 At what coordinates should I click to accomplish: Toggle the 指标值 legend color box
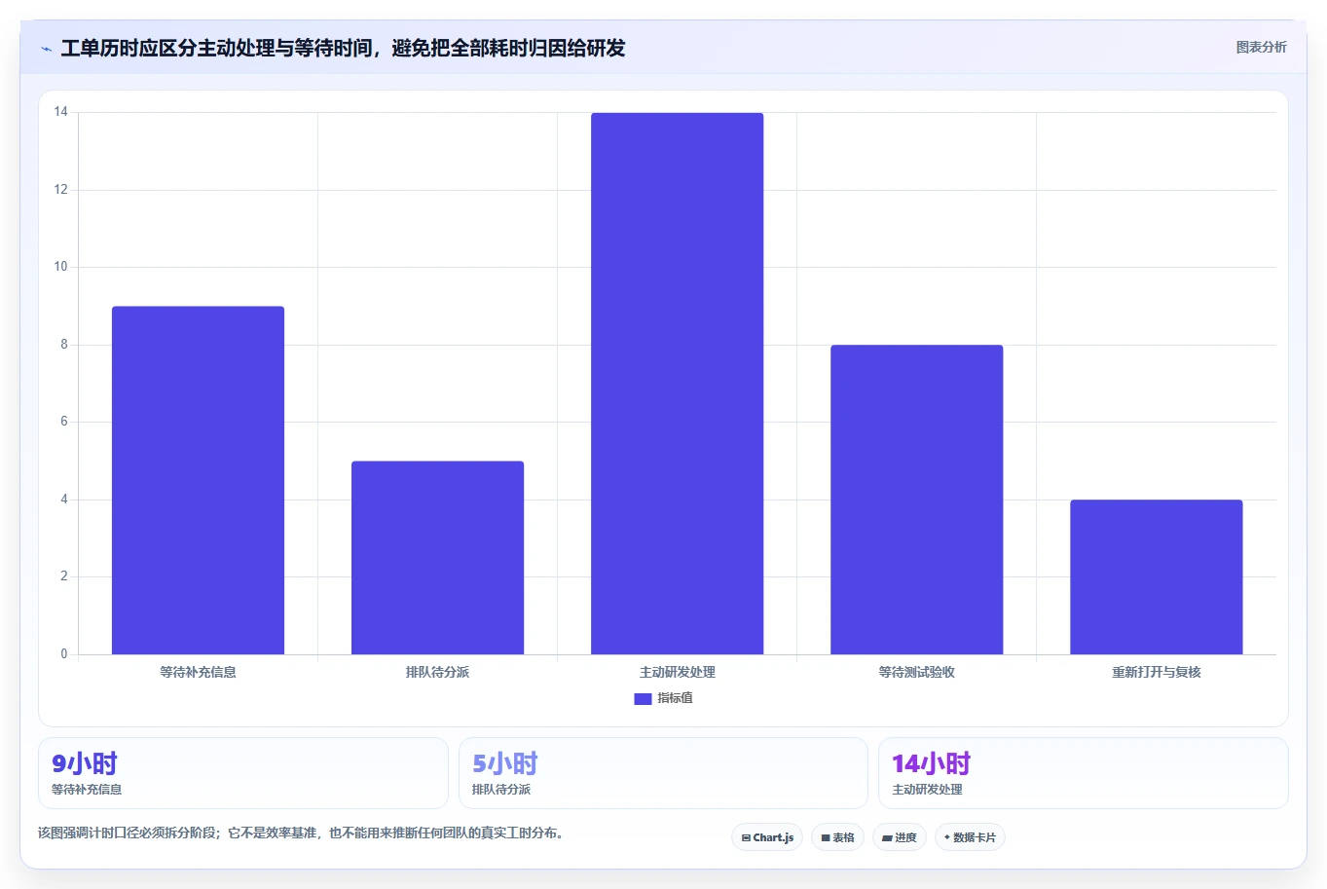point(643,699)
